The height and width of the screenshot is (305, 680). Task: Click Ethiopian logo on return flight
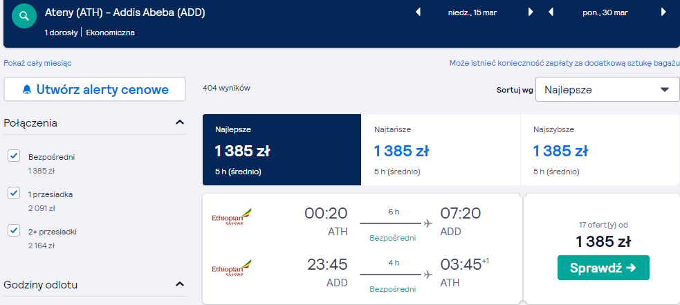[x=232, y=268]
